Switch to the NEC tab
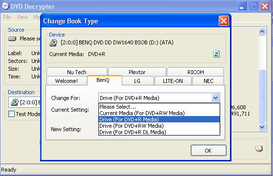 pos(208,81)
